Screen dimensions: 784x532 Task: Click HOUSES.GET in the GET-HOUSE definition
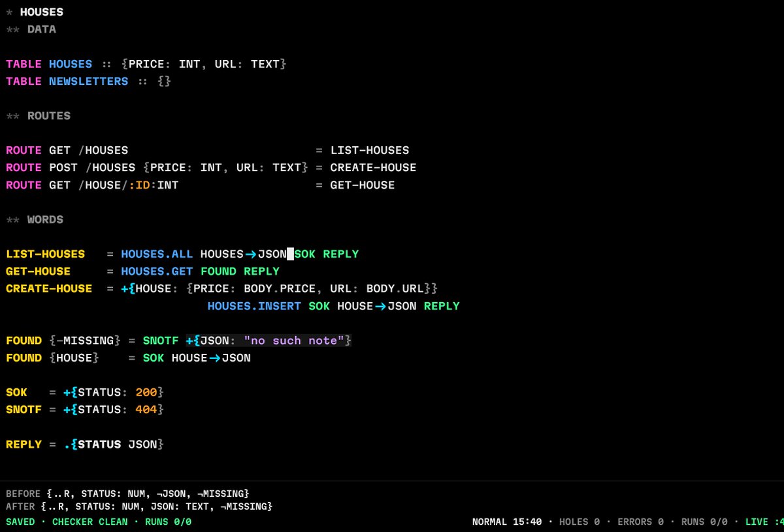coord(157,271)
